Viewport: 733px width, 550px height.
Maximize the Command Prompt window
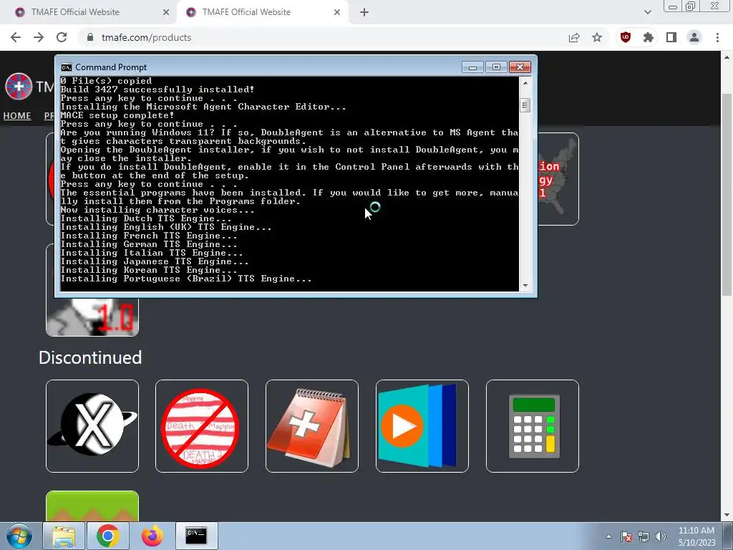tap(497, 67)
